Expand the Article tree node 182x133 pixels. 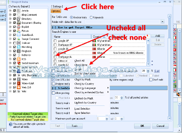click(10, 11)
